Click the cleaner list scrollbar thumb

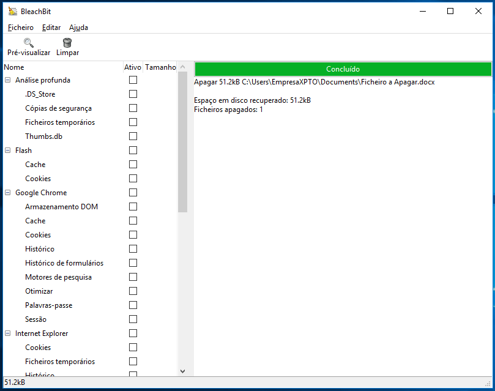pyautogui.click(x=182, y=142)
